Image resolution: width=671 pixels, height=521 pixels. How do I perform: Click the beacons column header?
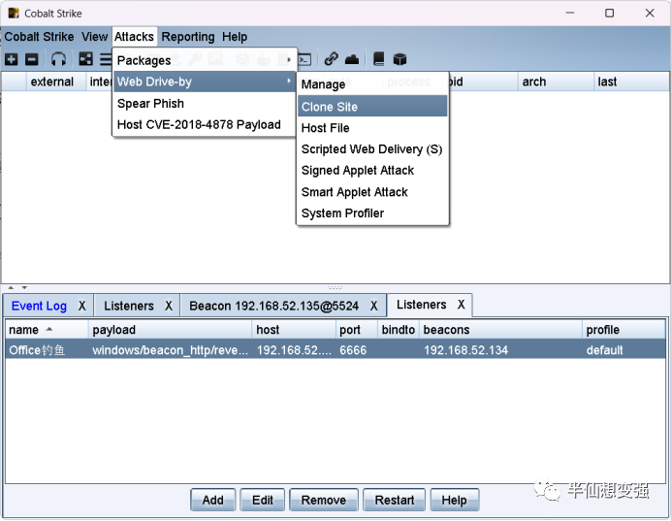(x=500, y=330)
